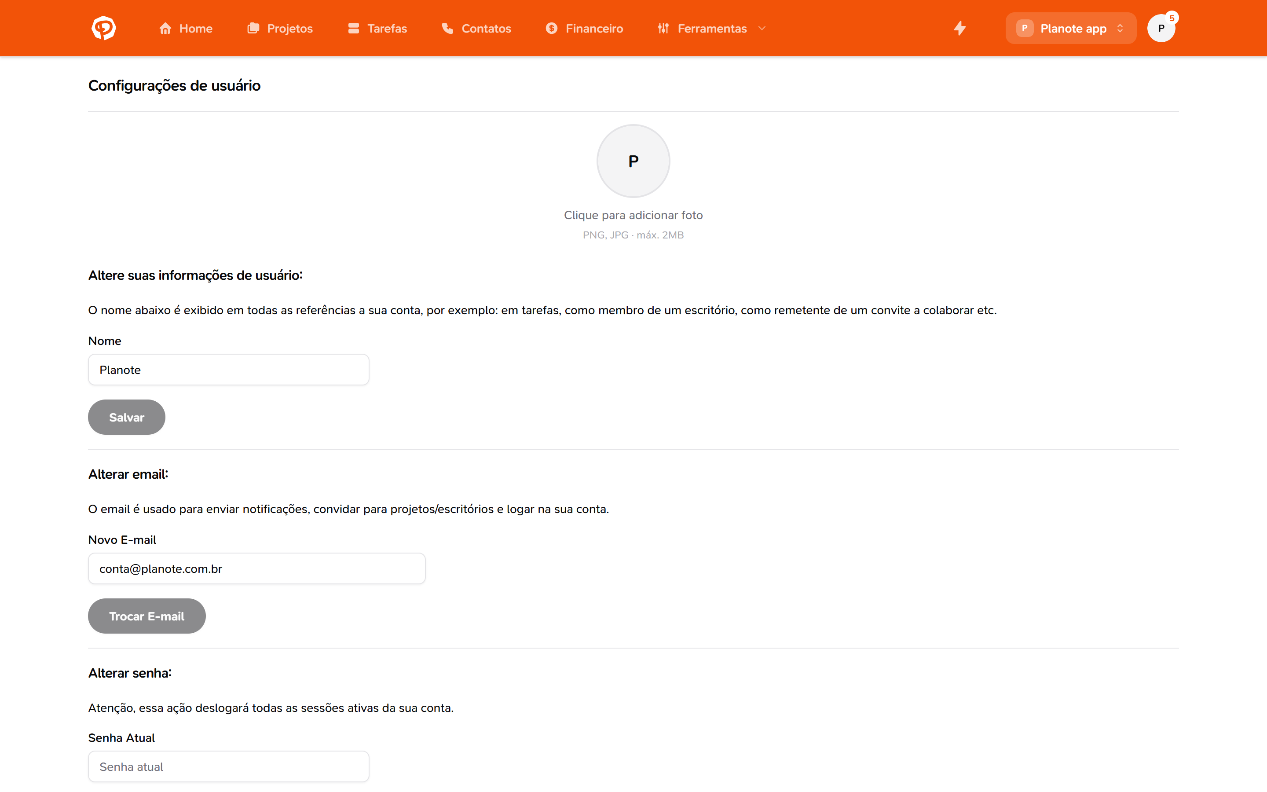Click the 'Senha Atual' field label
This screenshot has width=1267, height=792.
click(x=121, y=738)
